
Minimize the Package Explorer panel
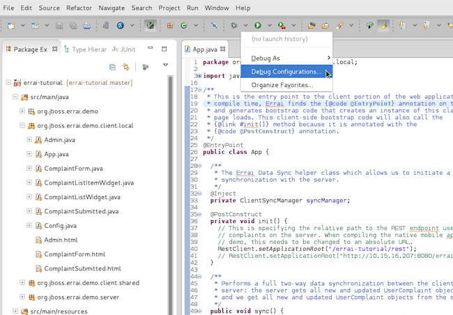click(151, 48)
